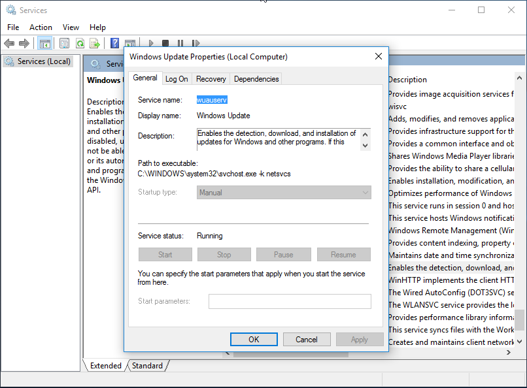The image size is (527, 388).
Task: Click the Stop Service square toolbar icon
Action: 165,43
